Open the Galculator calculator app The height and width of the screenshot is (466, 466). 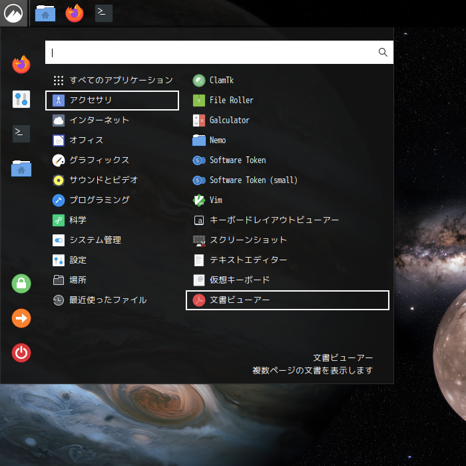[229, 120]
